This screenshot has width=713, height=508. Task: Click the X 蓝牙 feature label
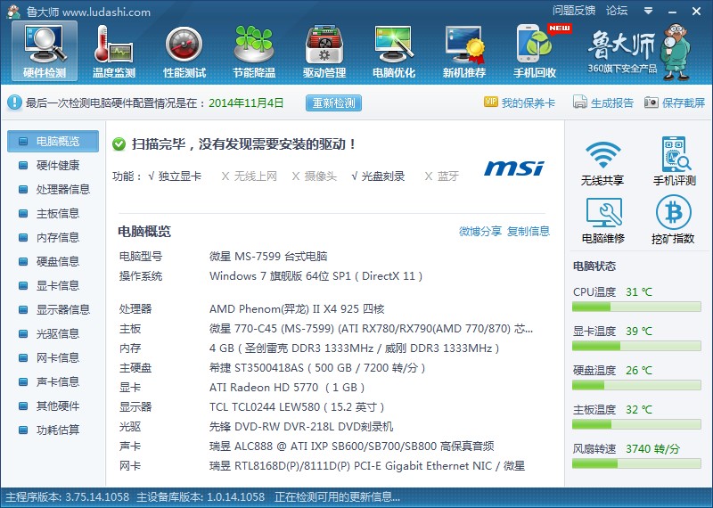pos(442,176)
